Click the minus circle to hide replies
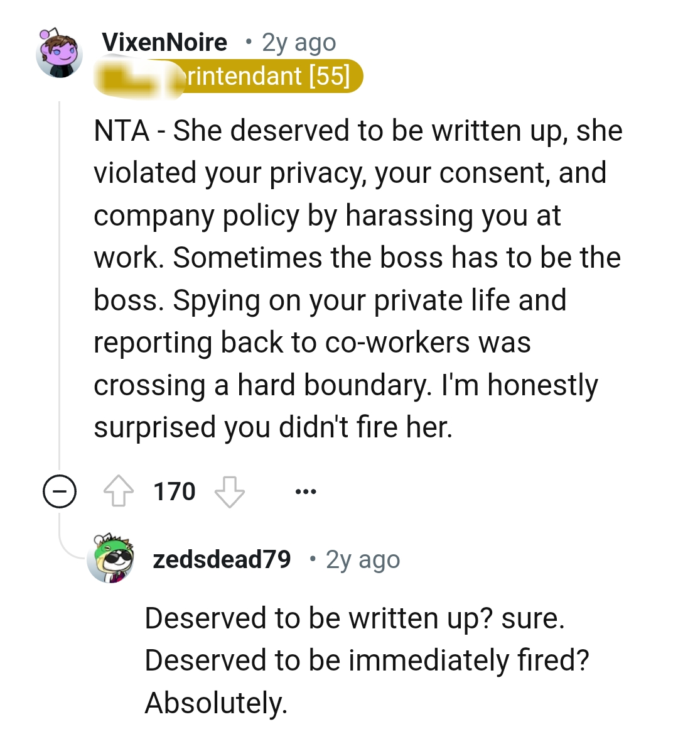 coord(60,492)
